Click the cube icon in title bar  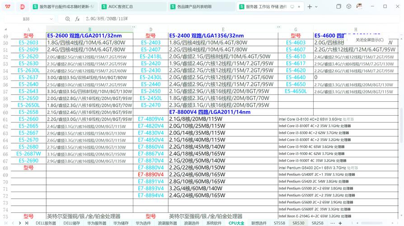(x=349, y=7)
